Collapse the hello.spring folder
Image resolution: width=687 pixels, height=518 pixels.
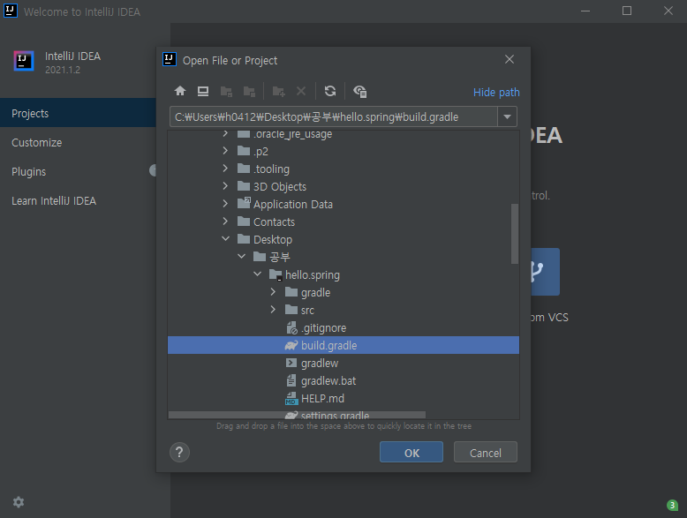[258, 274]
